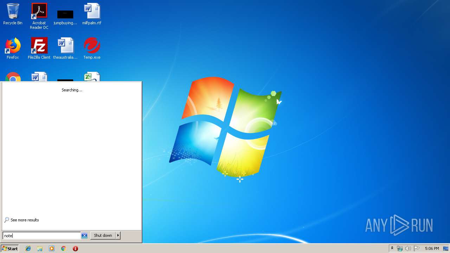Click the Show desktop button

point(446,248)
